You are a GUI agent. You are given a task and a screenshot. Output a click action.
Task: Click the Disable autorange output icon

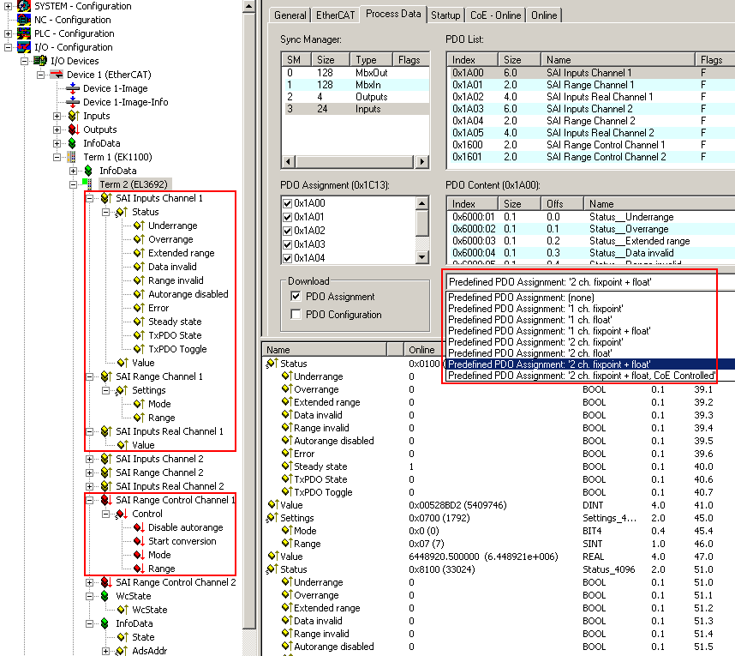tap(139, 527)
